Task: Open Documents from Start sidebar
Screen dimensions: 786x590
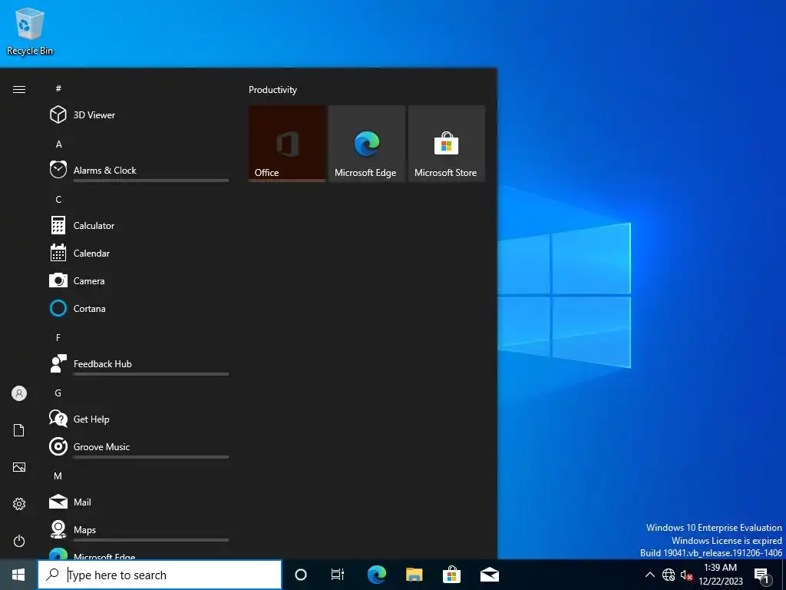Action: (x=19, y=430)
